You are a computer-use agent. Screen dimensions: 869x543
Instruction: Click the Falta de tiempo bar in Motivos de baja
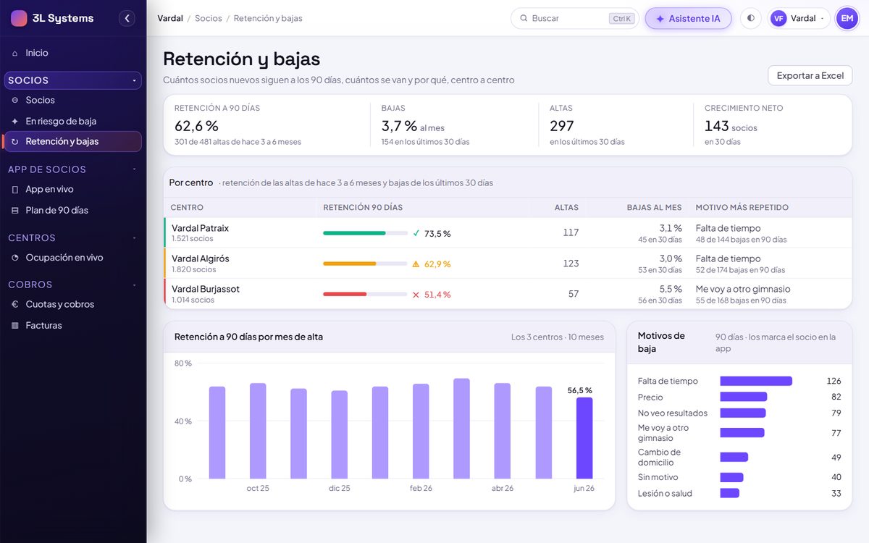point(756,381)
